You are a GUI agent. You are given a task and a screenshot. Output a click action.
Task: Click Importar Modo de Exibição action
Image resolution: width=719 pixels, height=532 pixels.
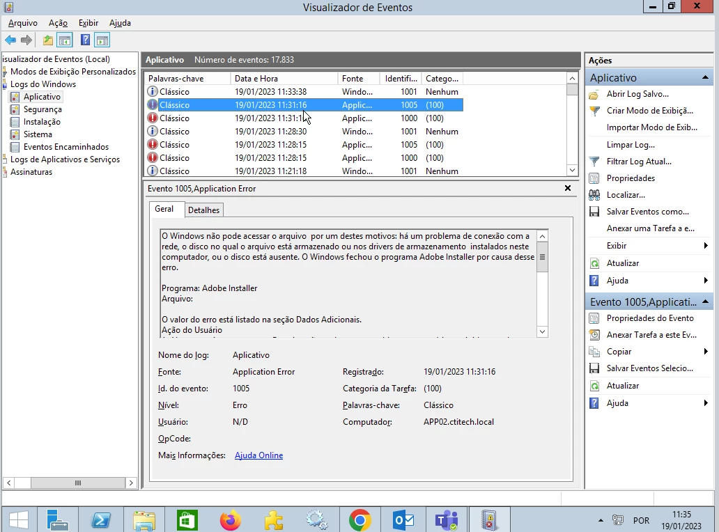pos(651,127)
